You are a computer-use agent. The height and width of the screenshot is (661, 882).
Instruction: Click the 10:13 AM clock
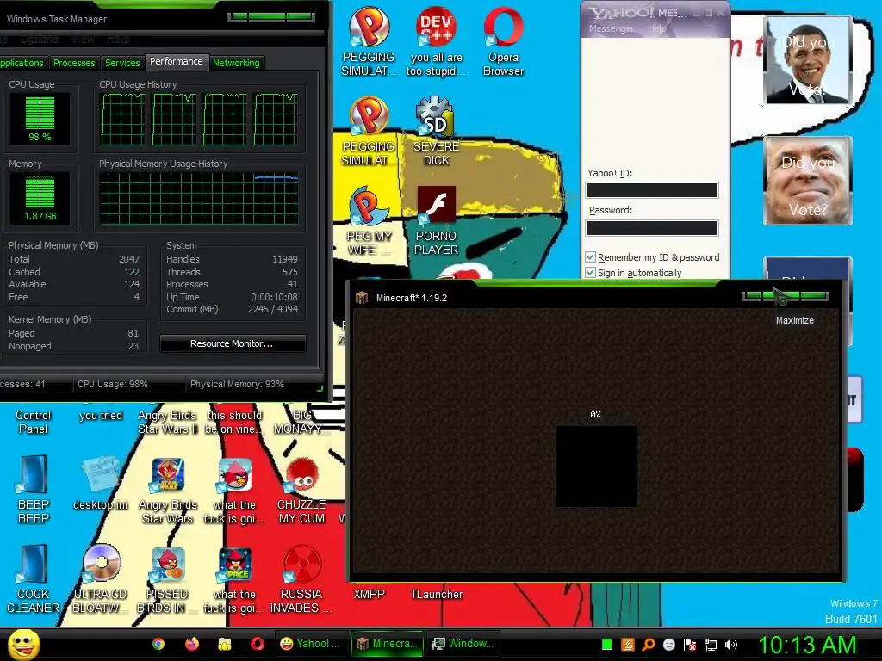tap(807, 646)
